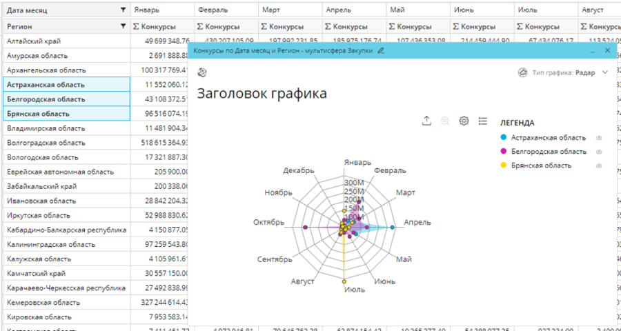Open the Регион filter dropdown

123,26
